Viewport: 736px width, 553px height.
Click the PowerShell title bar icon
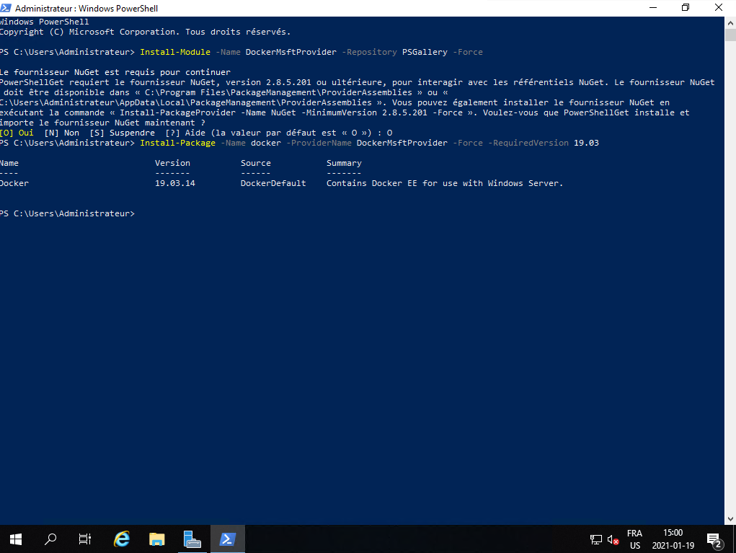coord(6,8)
